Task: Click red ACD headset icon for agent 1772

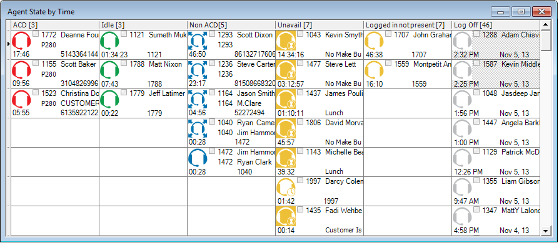Action: click(21, 40)
